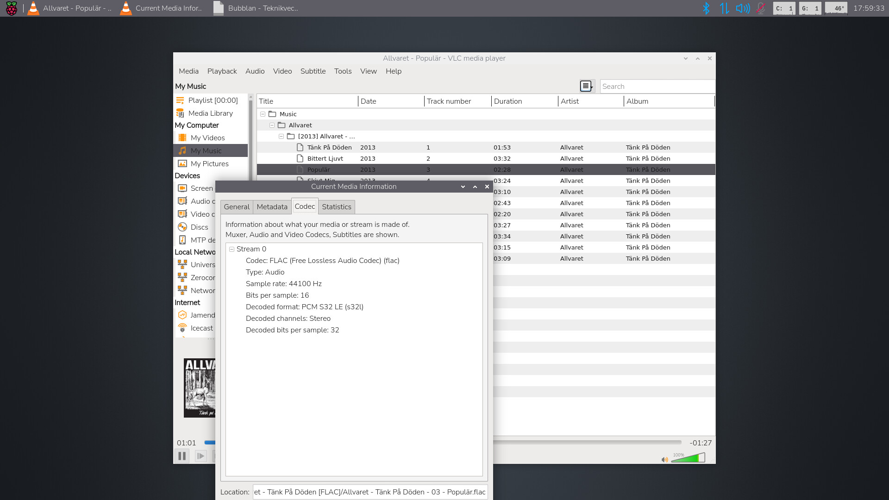This screenshot has height=500, width=889.
Task: Select MTP devices in sidebar
Action: tap(195, 240)
